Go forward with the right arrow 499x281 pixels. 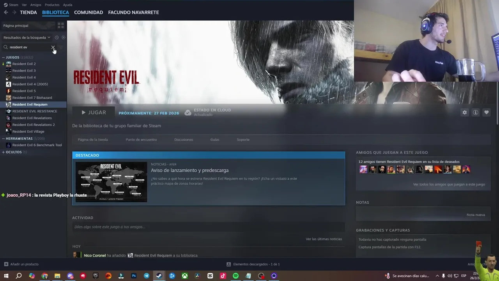click(x=14, y=12)
